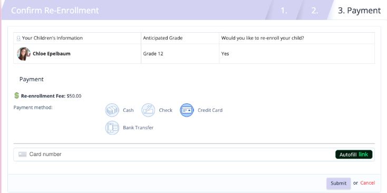387x193 pixels.
Task: Click the Anticipated Grade column header
Action: (180, 38)
